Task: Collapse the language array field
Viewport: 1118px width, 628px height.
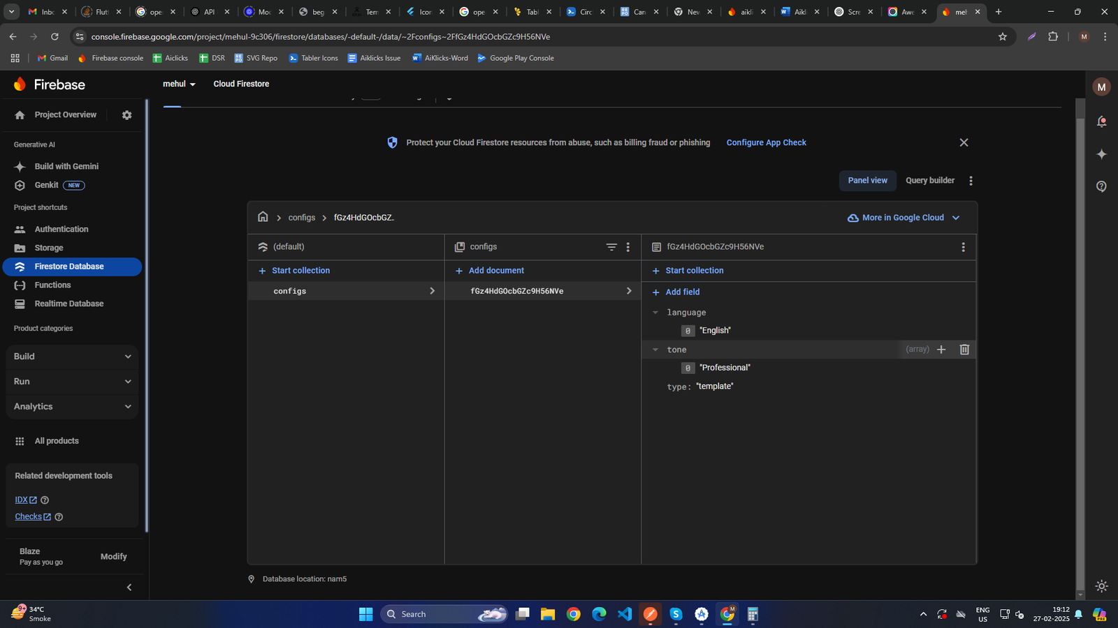Action: tap(655, 313)
